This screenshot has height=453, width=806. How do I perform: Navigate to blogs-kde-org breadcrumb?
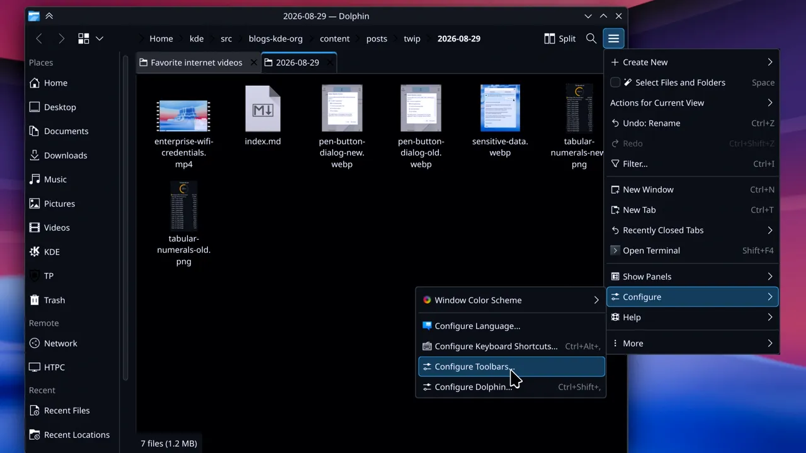(276, 38)
